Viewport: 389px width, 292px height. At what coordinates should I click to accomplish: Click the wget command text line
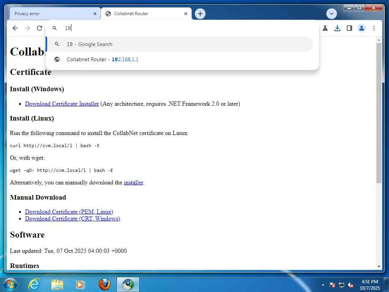[61, 170]
